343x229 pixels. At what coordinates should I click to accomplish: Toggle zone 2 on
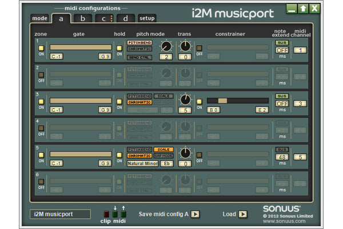tap(42, 74)
